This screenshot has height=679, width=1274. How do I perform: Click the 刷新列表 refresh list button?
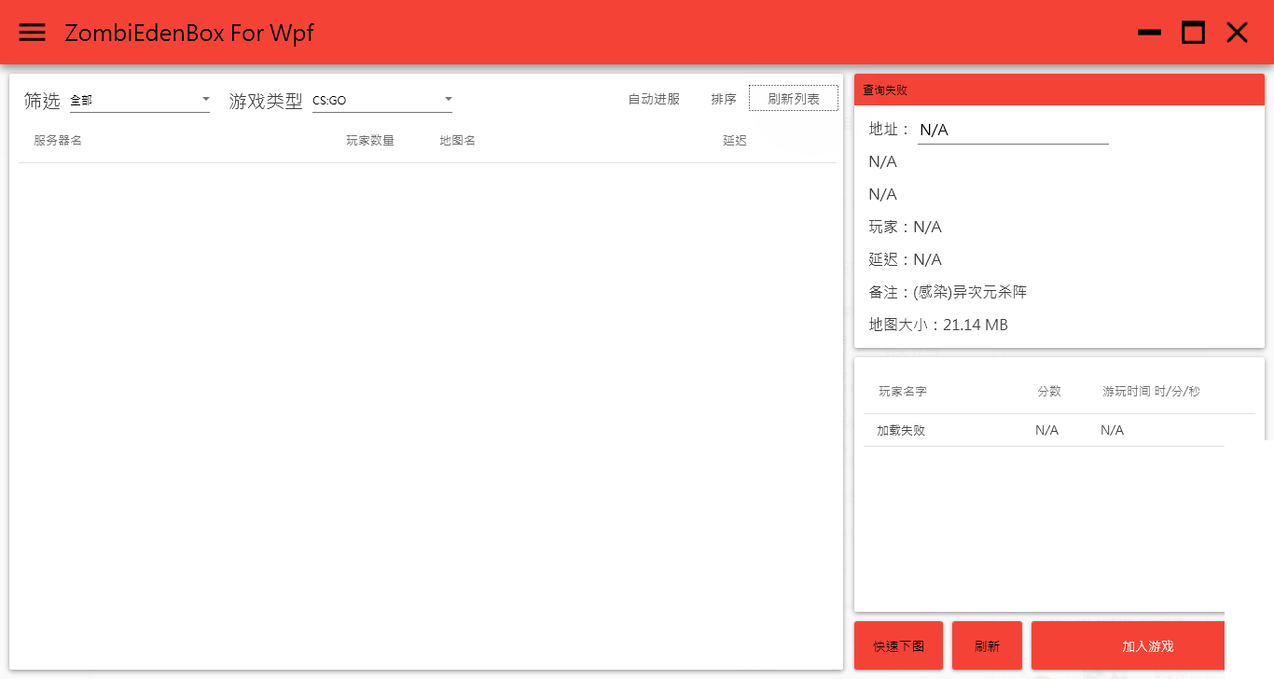point(794,97)
